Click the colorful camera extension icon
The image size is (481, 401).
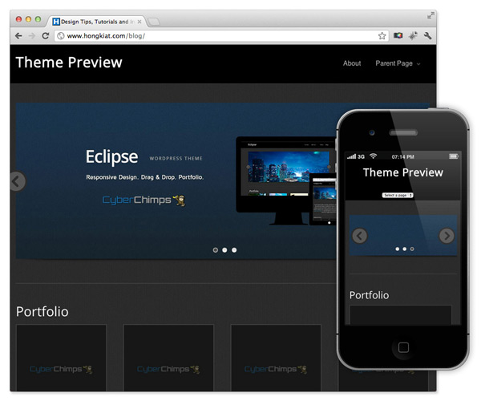coord(398,35)
